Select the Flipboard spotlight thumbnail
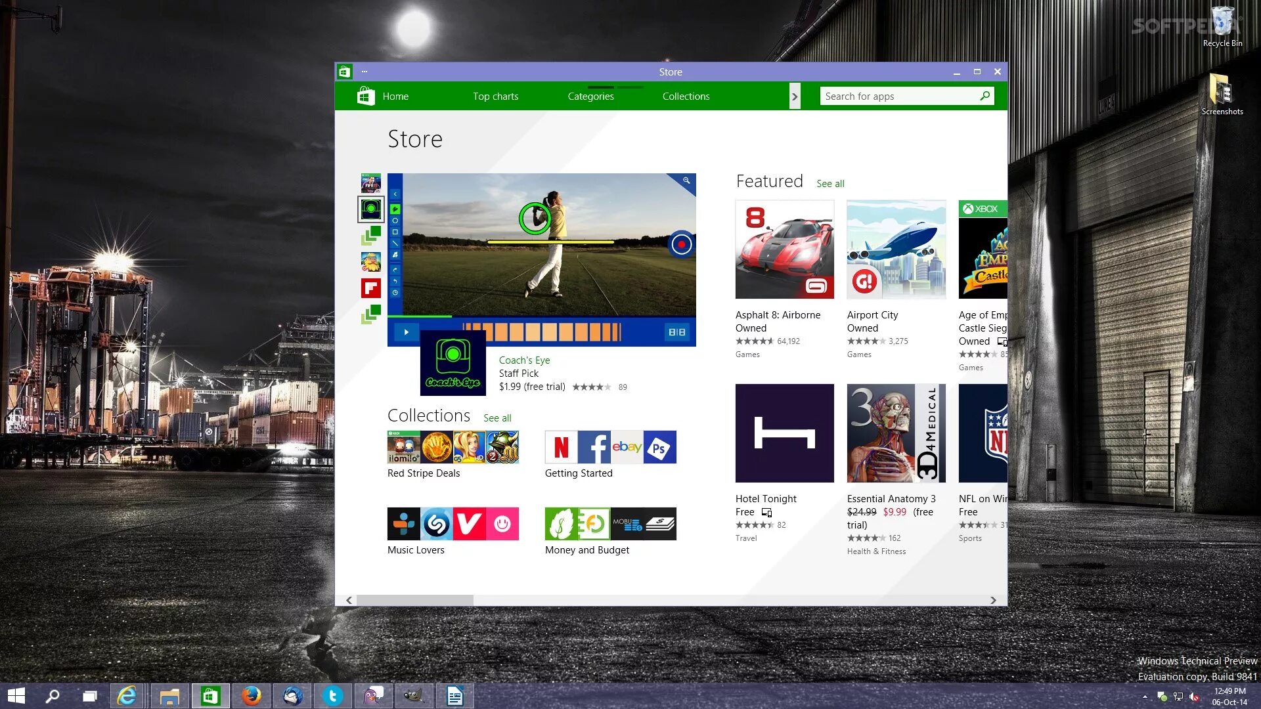Image resolution: width=1261 pixels, height=709 pixels. point(370,288)
